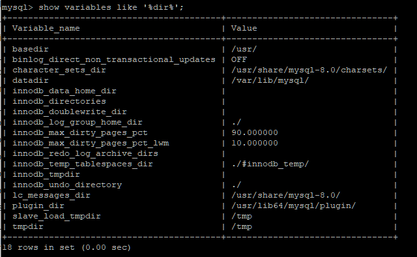Image resolution: width=417 pixels, height=257 pixels.
Task: Click the OFF value for binlog
Action: click(239, 59)
